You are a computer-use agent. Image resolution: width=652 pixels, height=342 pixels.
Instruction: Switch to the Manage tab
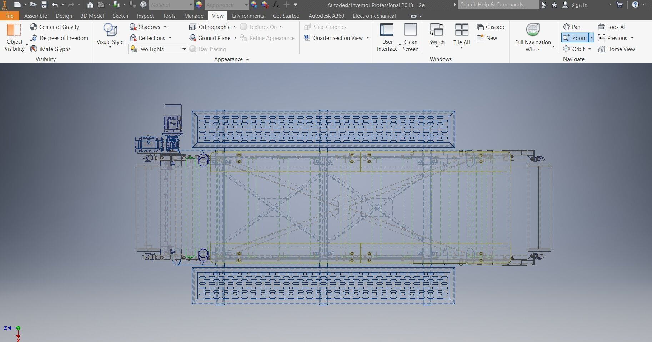[194, 16]
